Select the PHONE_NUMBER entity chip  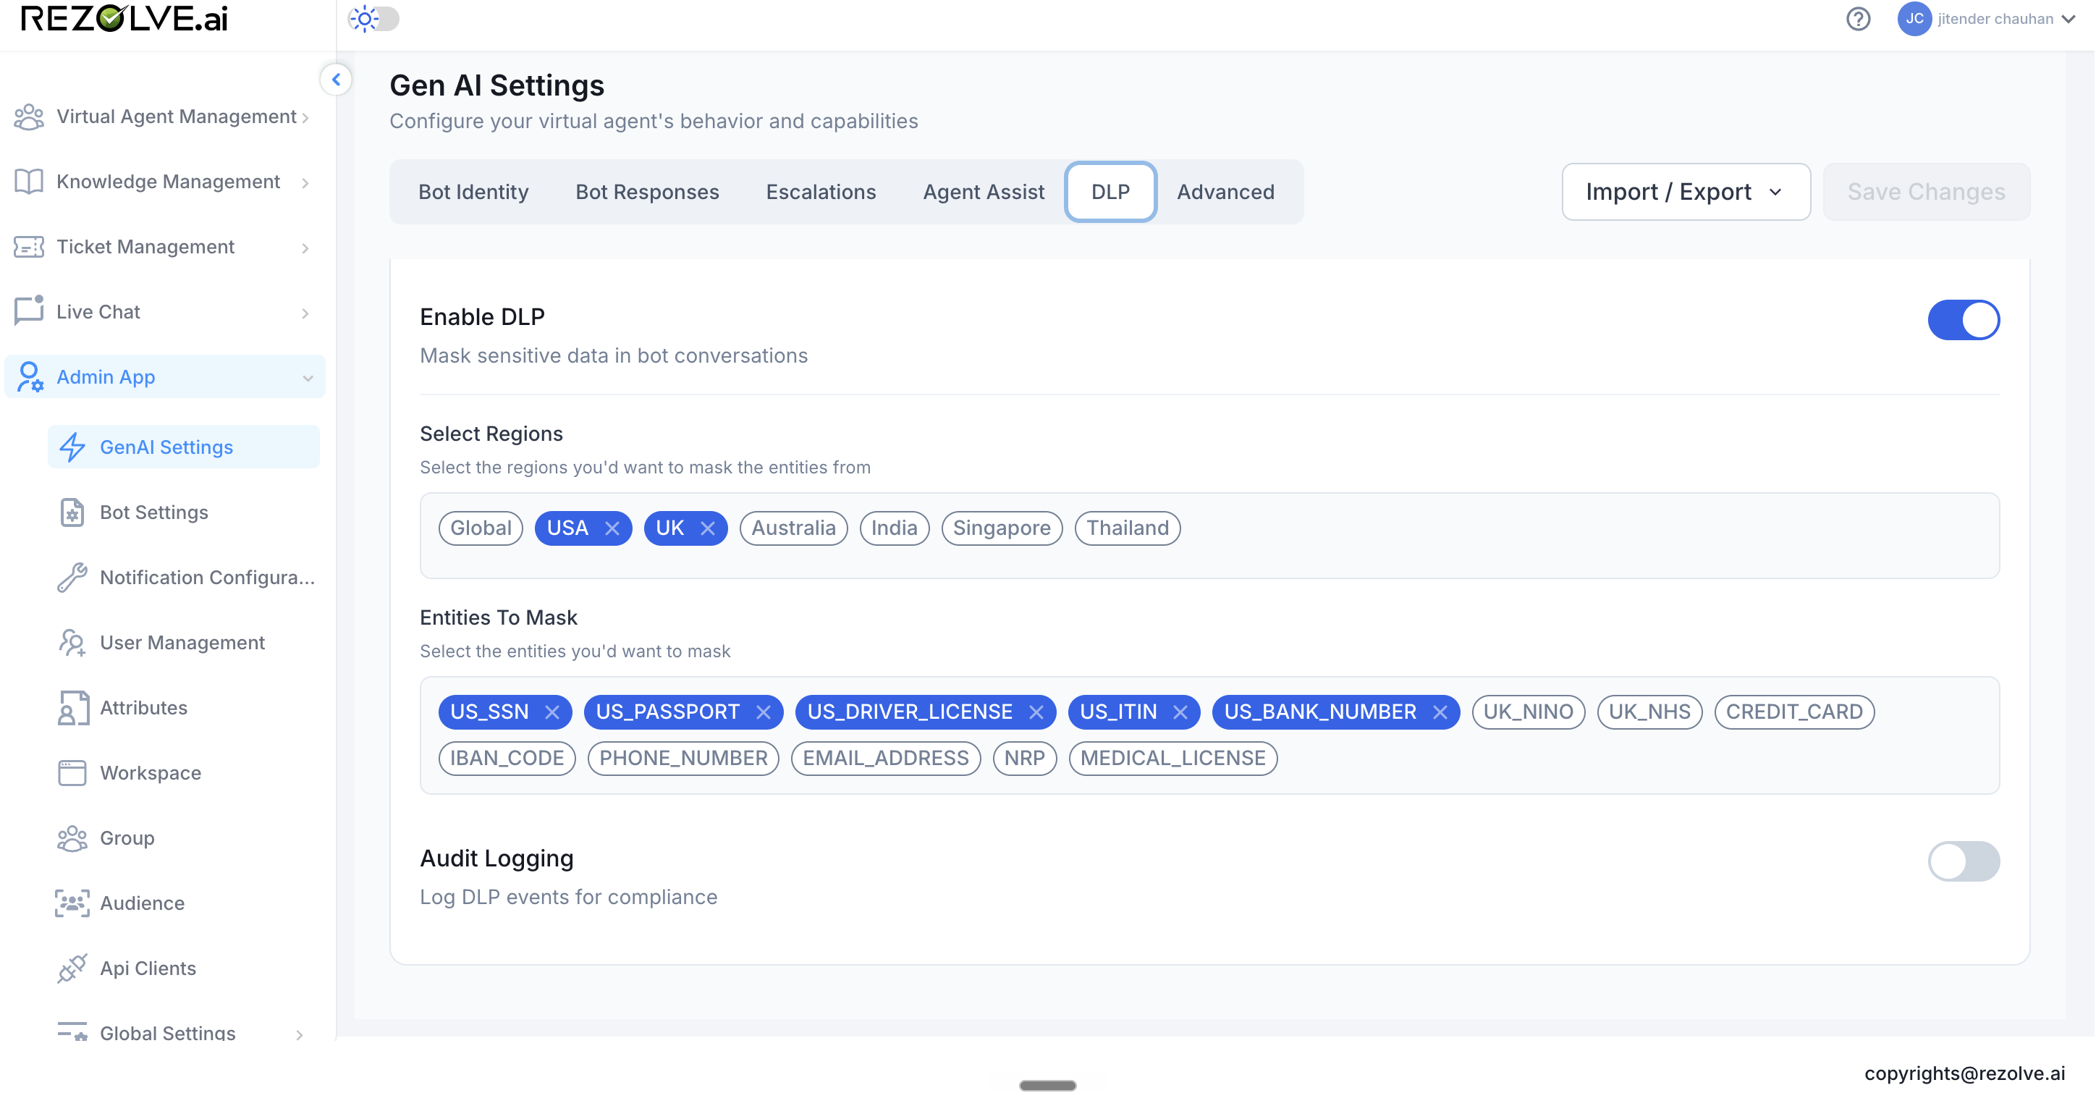click(683, 759)
